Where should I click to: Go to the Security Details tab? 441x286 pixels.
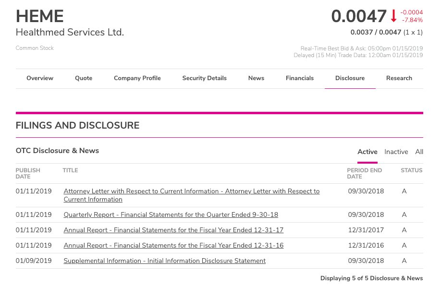(205, 78)
